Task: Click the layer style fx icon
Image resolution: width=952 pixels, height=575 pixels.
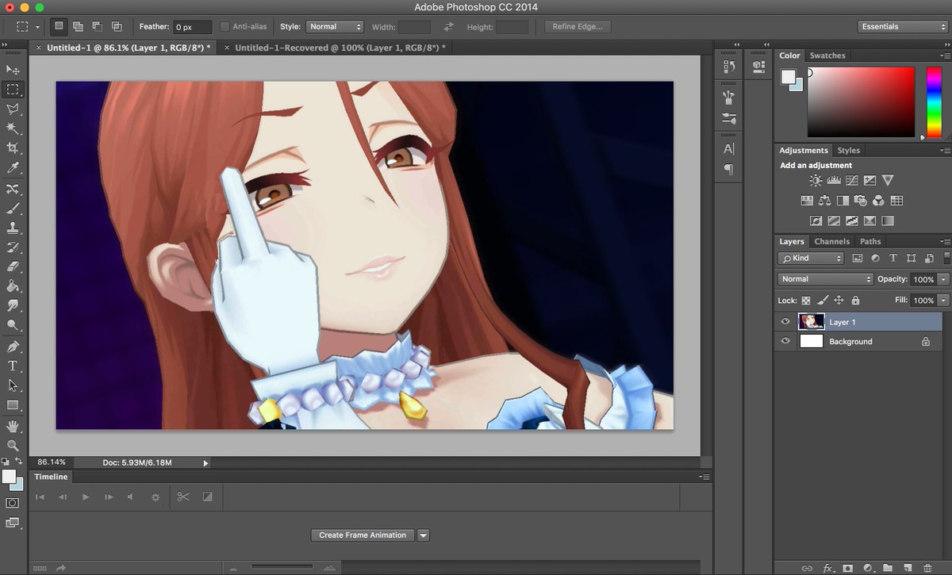Action: pyautogui.click(x=827, y=568)
